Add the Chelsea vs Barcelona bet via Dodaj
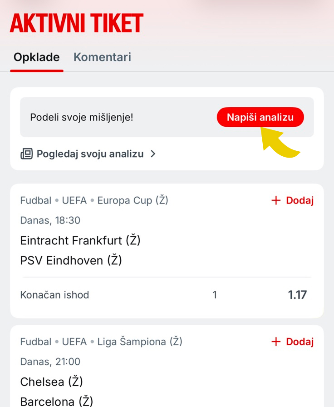Screen dimensions: 334x407 pos(293,342)
